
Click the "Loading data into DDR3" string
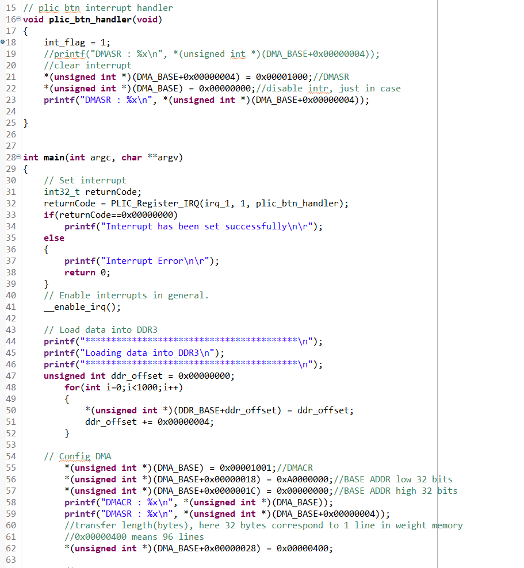click(149, 353)
